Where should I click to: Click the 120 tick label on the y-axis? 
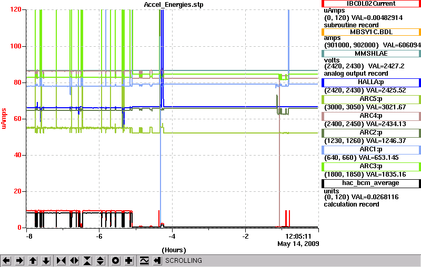(x=15, y=9)
